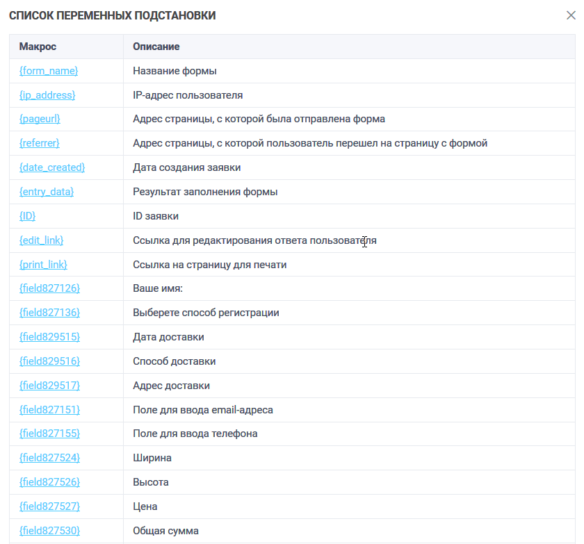Choose the {print_link} macro
The width and height of the screenshot is (584, 544).
tap(43, 265)
